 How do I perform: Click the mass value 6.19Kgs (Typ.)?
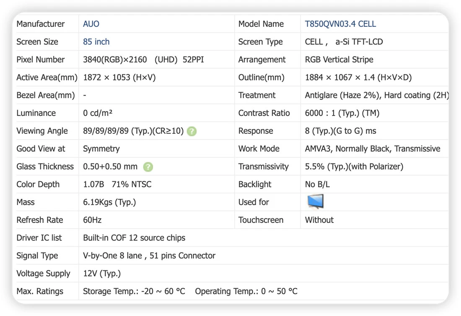click(109, 202)
